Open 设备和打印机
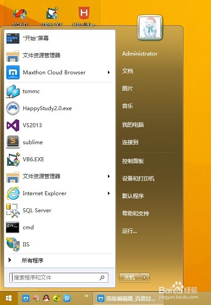Image resolution: width=211 pixels, height=305 pixels. (x=138, y=178)
